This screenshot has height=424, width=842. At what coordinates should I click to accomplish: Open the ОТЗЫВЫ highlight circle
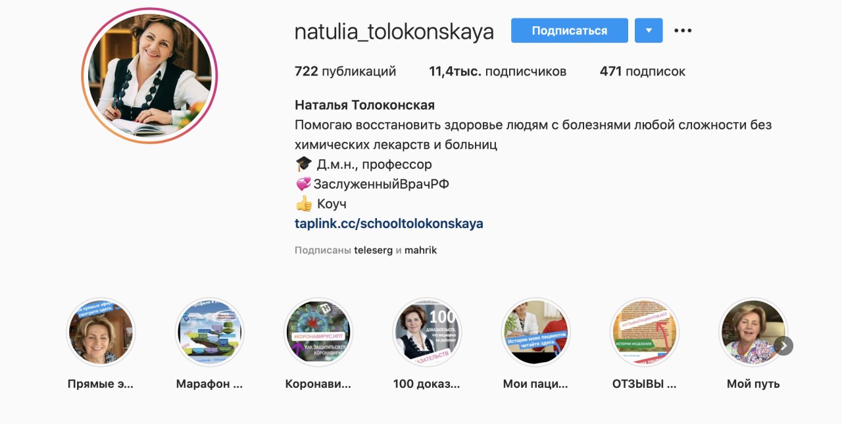pyautogui.click(x=645, y=332)
